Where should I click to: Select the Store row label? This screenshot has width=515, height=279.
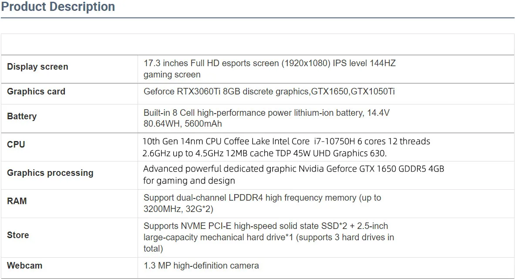point(18,235)
